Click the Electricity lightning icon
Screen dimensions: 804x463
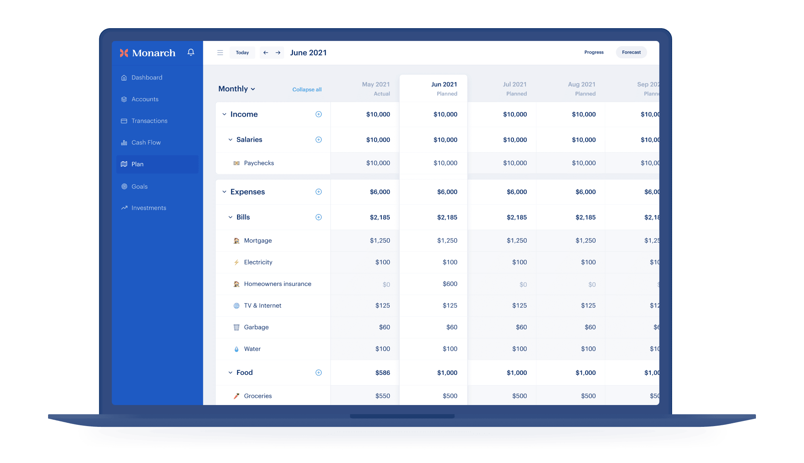[x=236, y=262]
